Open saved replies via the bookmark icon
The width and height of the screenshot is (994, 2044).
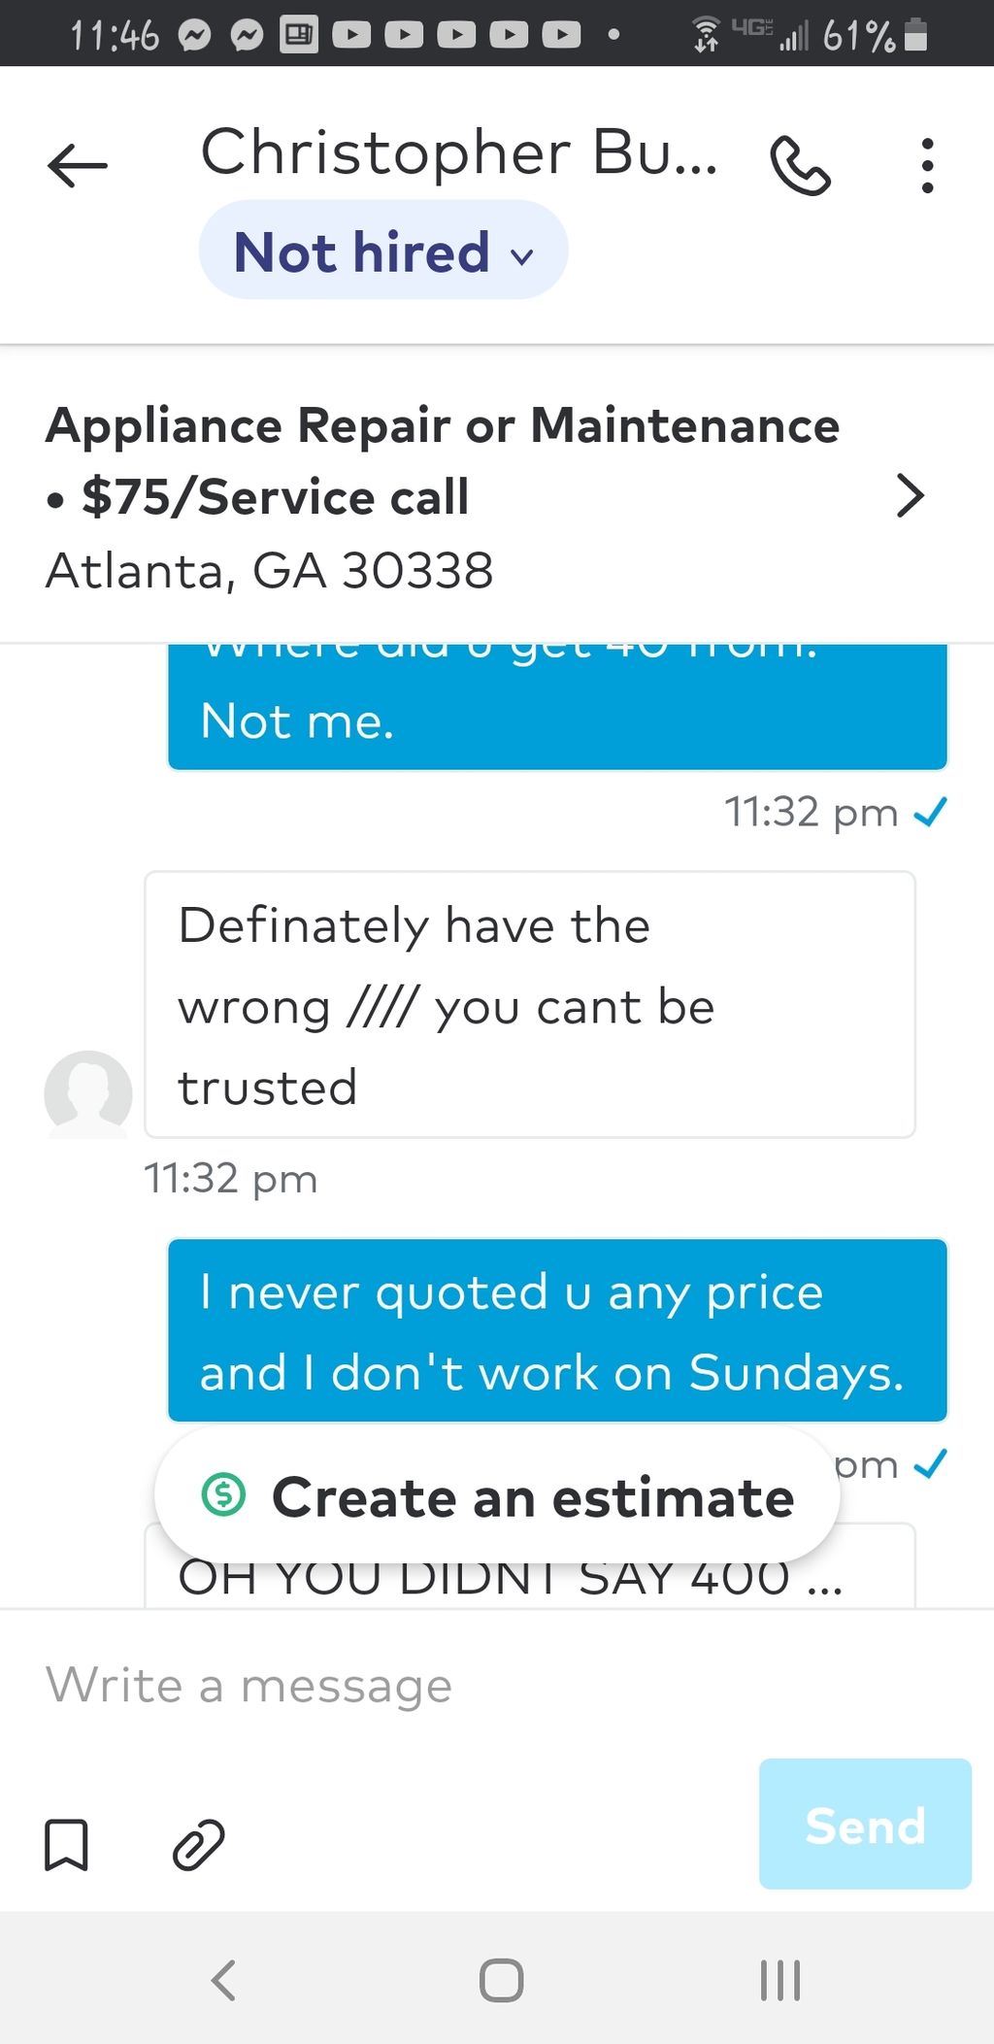point(67,1844)
